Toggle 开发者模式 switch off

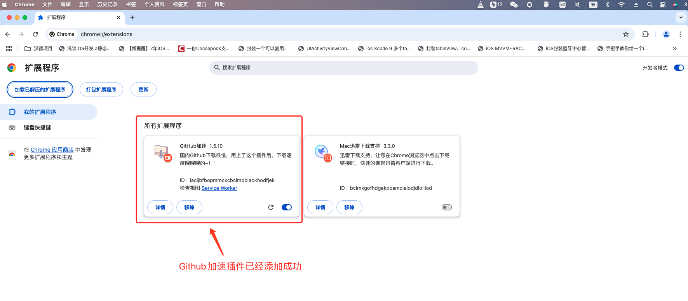tap(679, 68)
